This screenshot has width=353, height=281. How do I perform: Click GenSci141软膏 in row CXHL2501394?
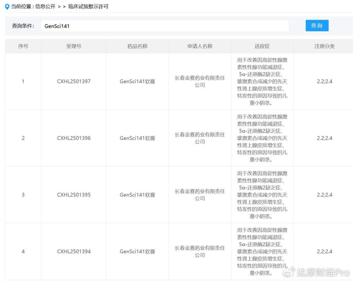click(137, 251)
